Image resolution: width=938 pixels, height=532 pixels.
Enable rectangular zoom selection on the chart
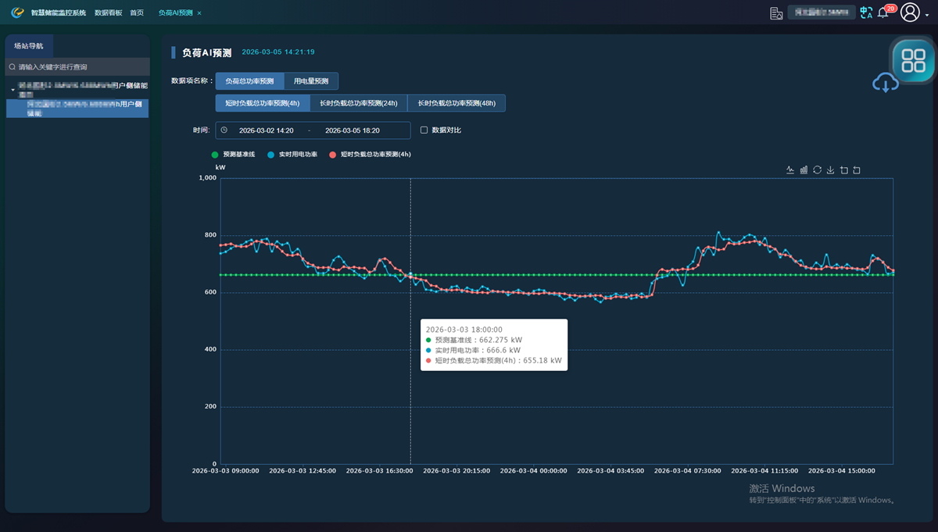click(x=844, y=170)
